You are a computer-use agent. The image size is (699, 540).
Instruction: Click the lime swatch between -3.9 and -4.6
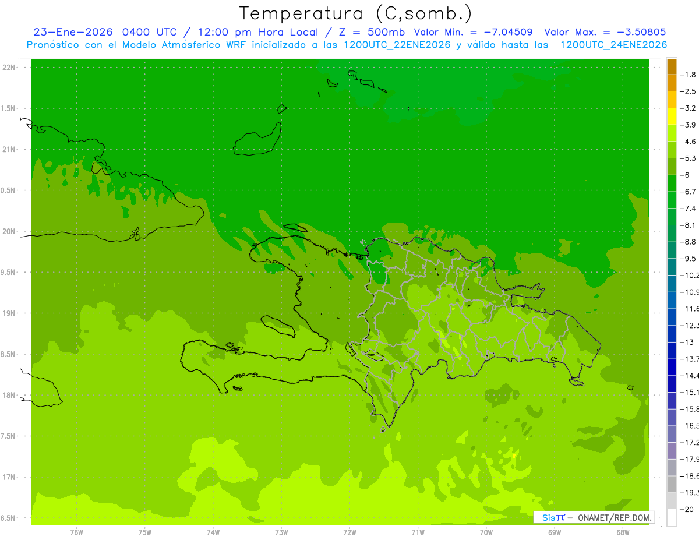coord(672,133)
